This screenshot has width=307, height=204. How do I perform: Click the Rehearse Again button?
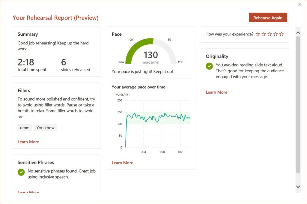[x=268, y=18]
